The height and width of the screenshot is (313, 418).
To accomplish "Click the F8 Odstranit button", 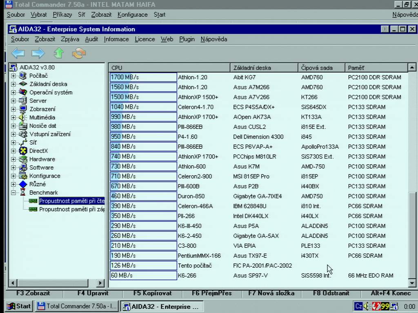I will click(x=331, y=293).
